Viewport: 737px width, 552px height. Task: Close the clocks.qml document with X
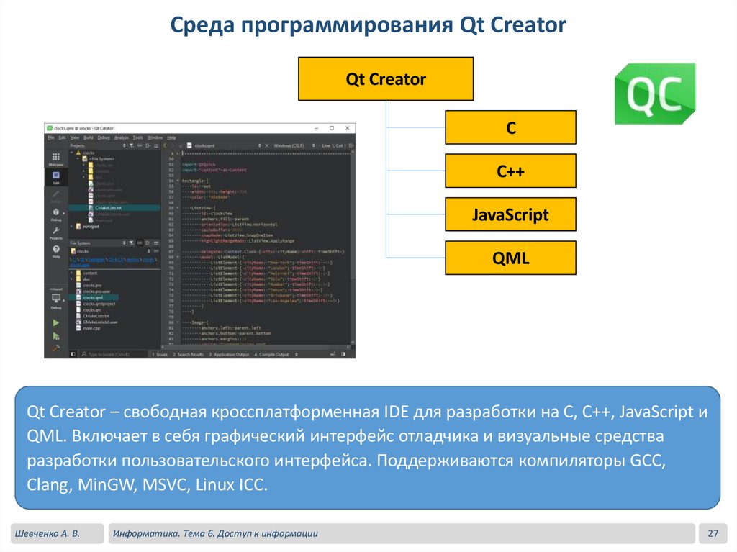267,146
